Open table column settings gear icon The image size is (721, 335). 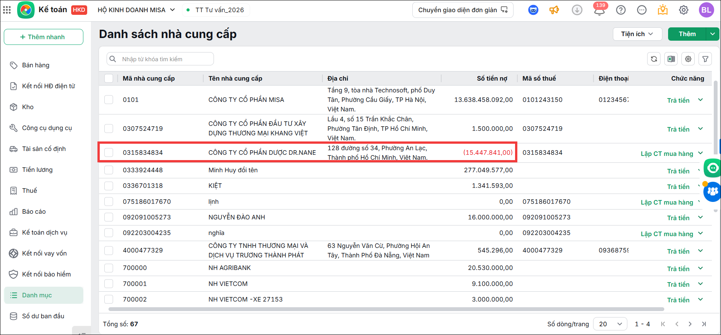[688, 59]
